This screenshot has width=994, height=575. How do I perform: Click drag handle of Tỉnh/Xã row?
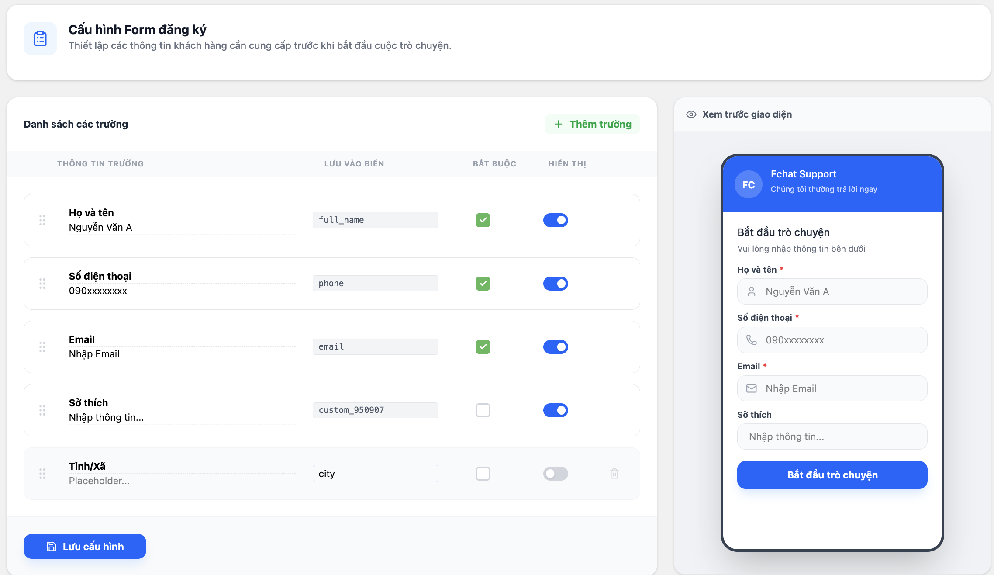pos(42,474)
